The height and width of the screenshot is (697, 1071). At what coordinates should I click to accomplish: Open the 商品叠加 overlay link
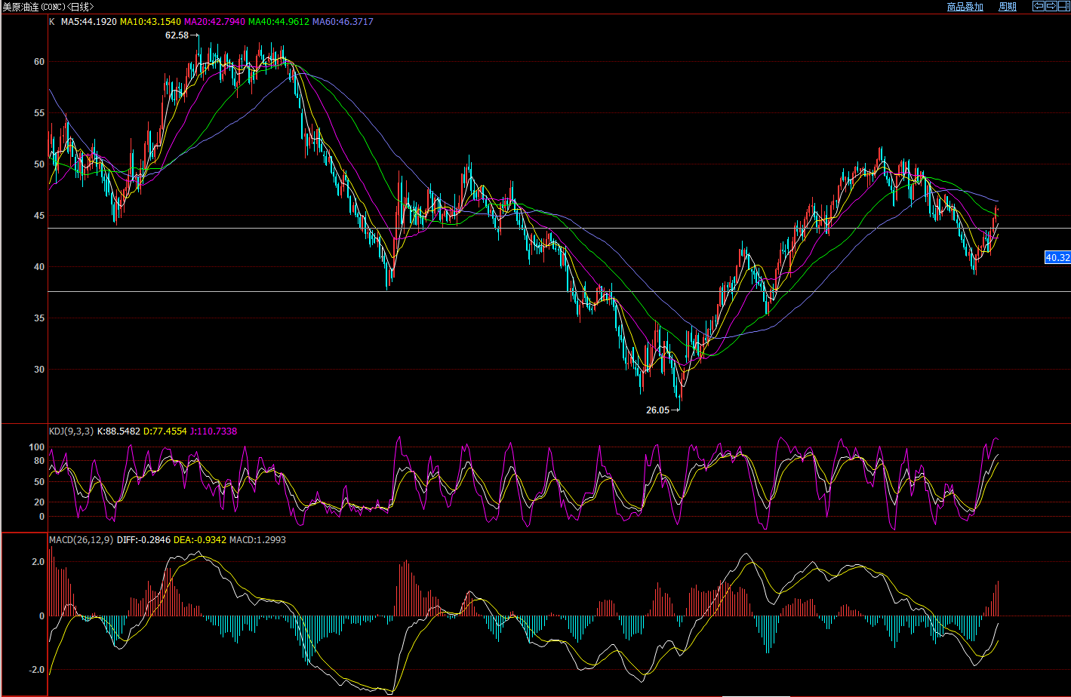[x=965, y=7]
